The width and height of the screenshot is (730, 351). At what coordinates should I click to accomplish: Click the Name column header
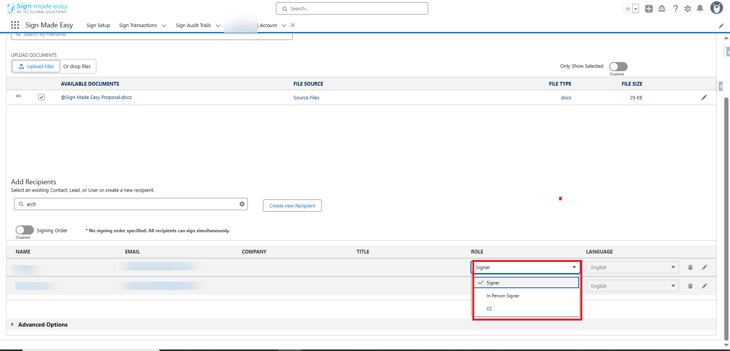coord(23,252)
